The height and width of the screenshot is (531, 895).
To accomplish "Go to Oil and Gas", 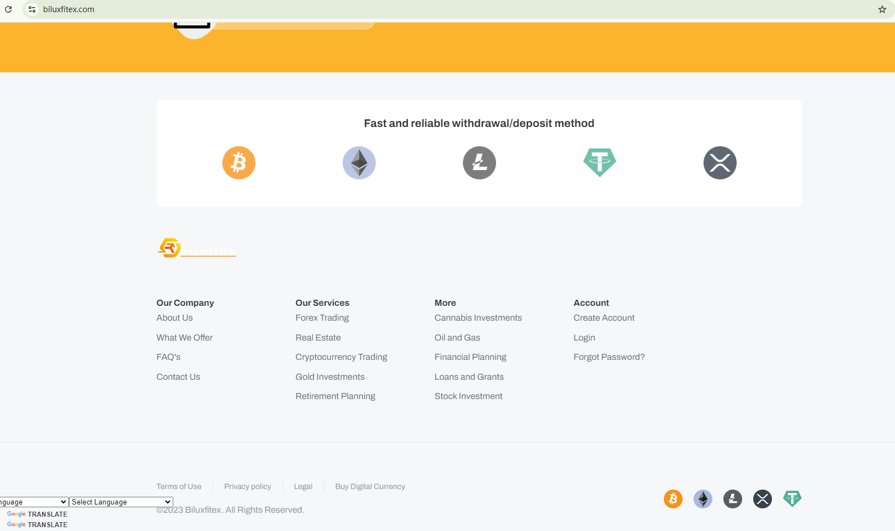I will pyautogui.click(x=457, y=338).
